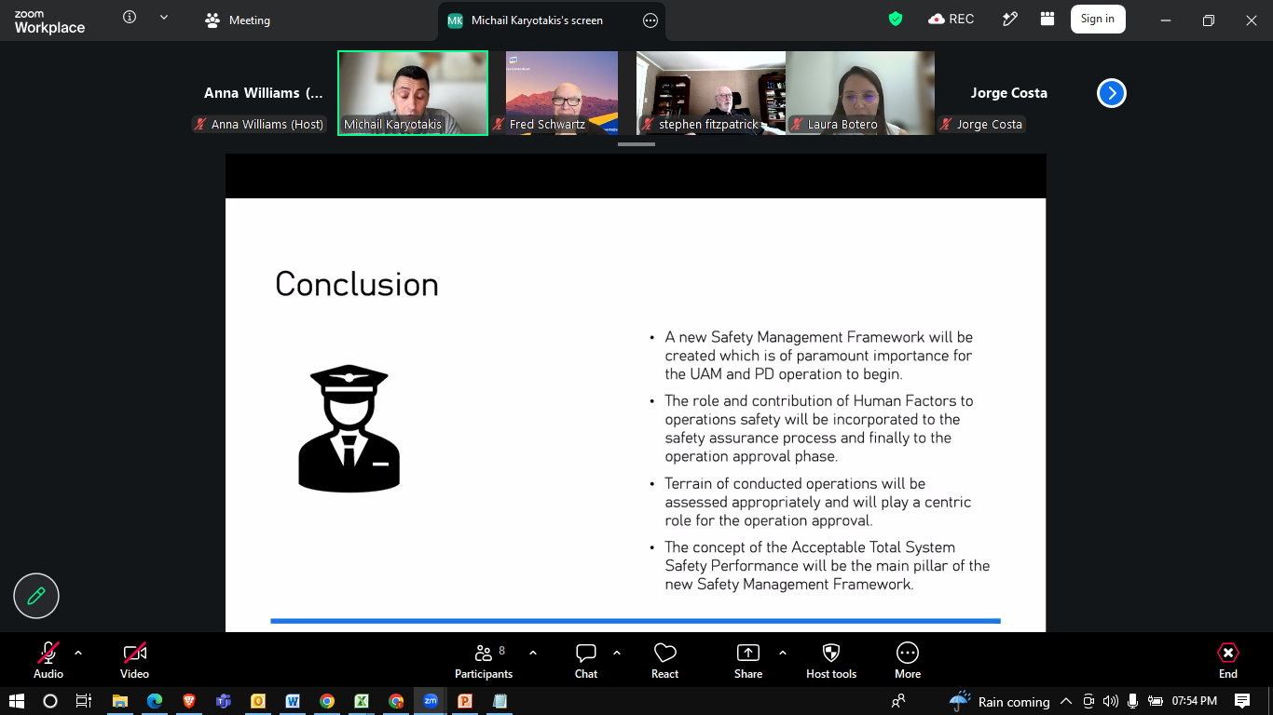Select Michail Karyotakis video thumbnail

413,93
